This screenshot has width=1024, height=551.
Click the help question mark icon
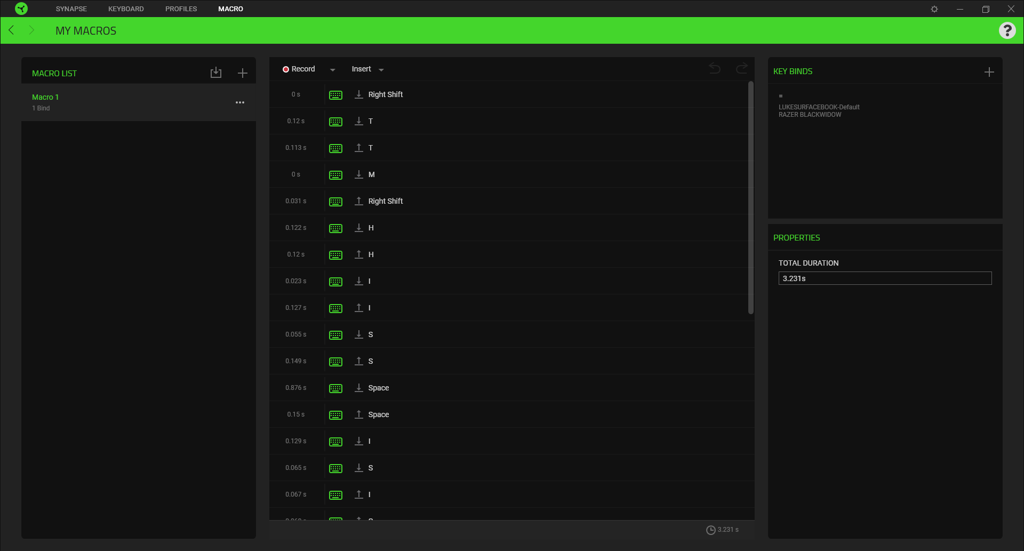[x=1007, y=30]
